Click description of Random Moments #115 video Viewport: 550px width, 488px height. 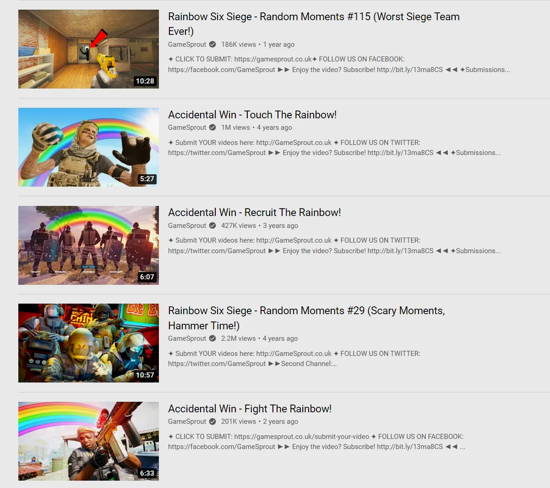pos(339,64)
